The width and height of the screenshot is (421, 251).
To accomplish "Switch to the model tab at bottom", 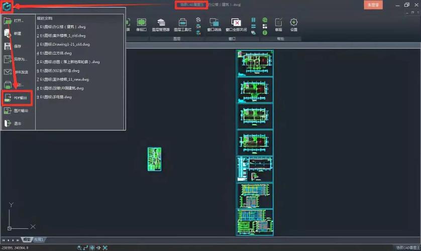I will pyautogui.click(x=27, y=240).
